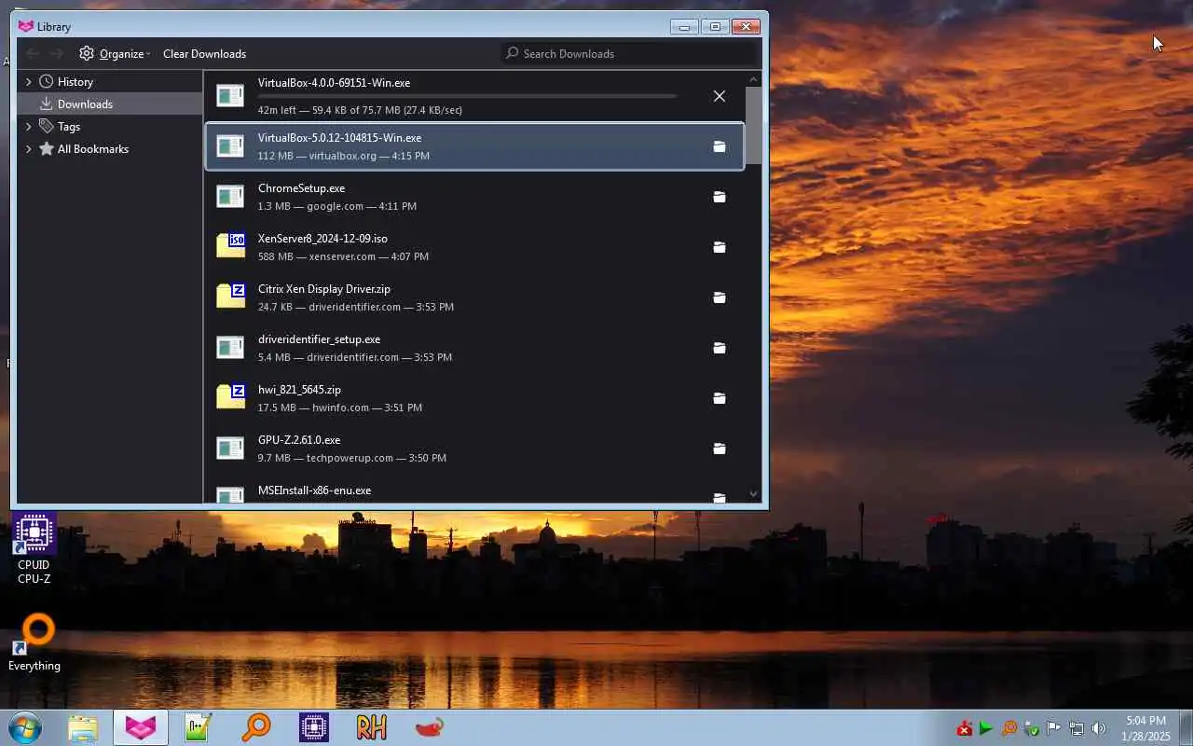Viewport: 1193px width, 746px height.
Task: Click the Show desktop strip
Action: click(x=1186, y=728)
